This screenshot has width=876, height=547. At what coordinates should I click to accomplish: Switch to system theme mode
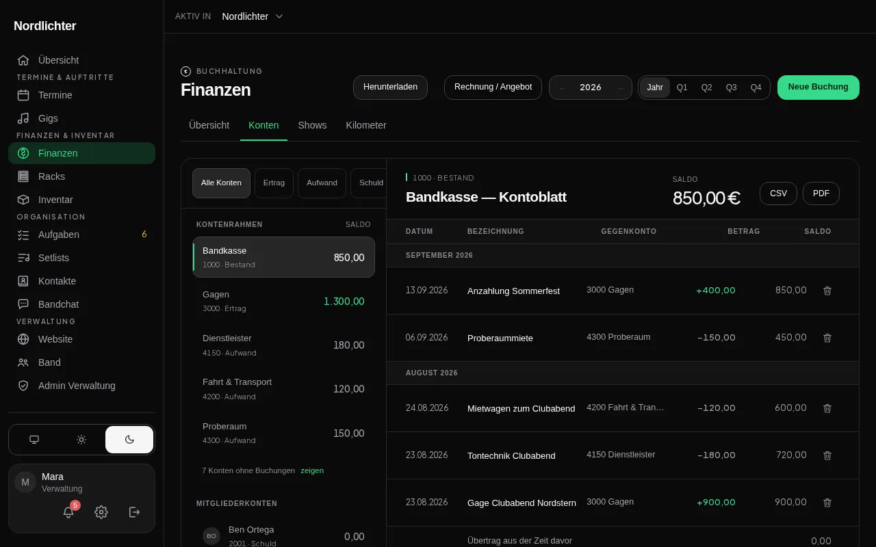coord(34,440)
